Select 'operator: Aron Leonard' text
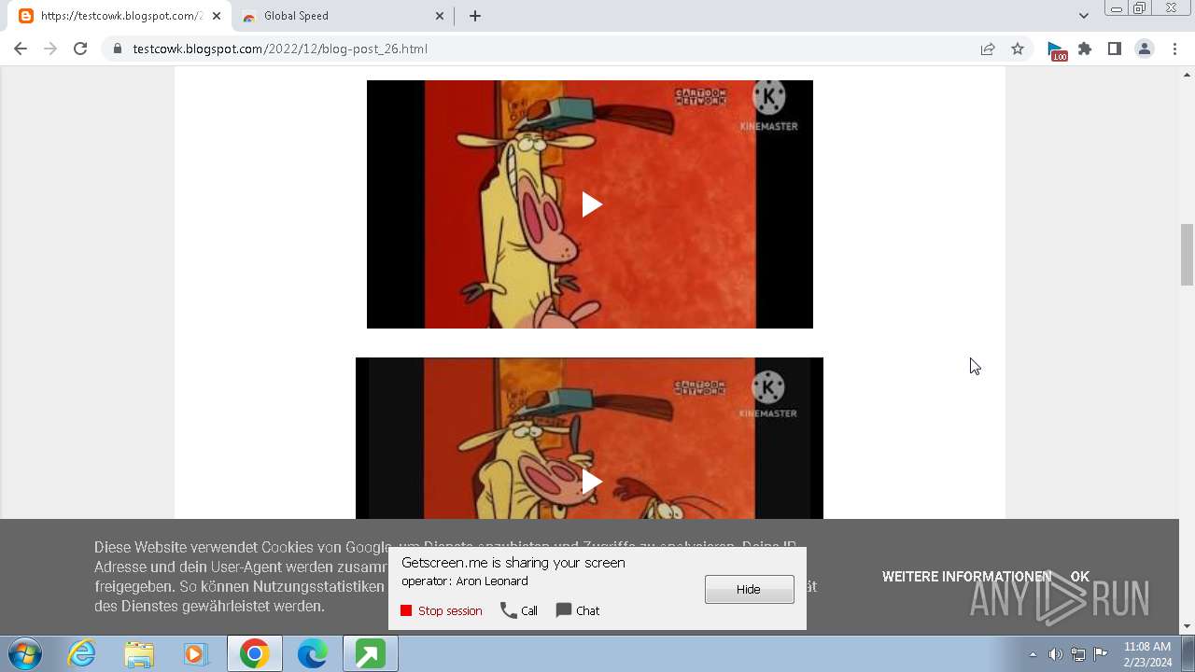 (465, 581)
